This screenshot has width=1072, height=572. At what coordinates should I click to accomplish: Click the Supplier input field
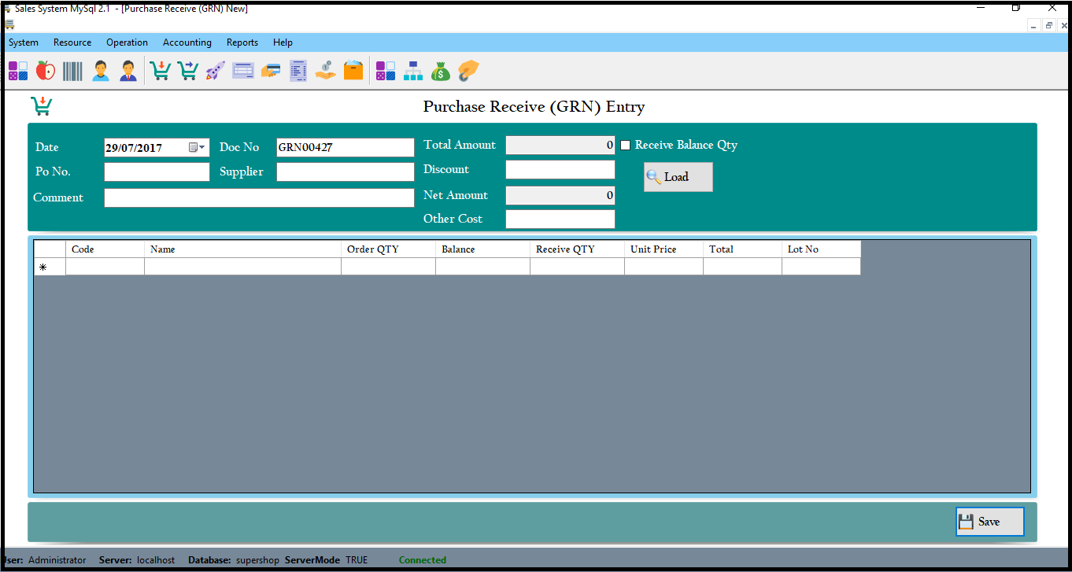pos(345,172)
